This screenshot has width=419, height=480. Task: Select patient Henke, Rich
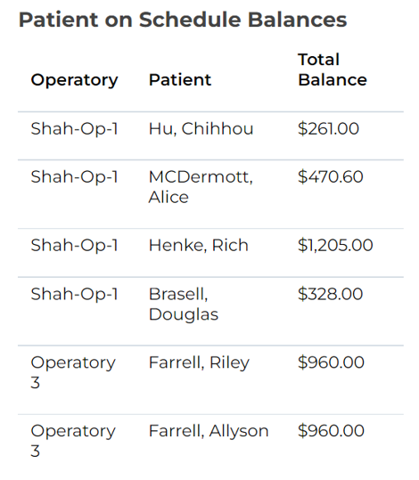click(x=198, y=245)
